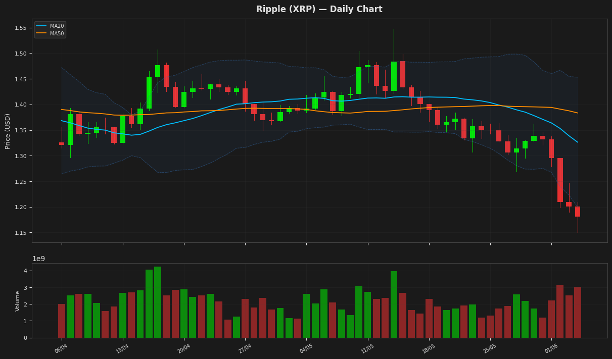Click the 13/04 date tick label
Viewport: 612px width, 359px height.
[x=122, y=349]
